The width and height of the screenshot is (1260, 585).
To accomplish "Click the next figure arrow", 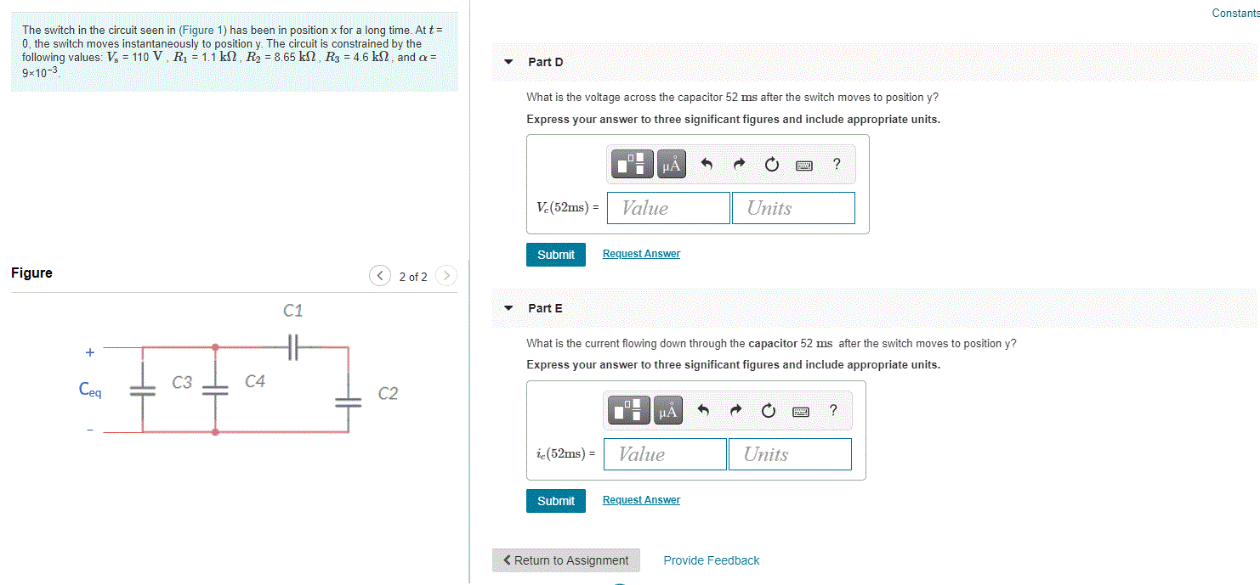I will [446, 275].
